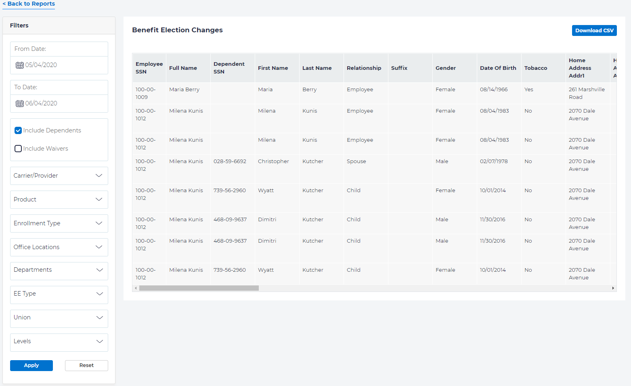The width and height of the screenshot is (631, 386).
Task: Download the report as CSV
Action: pyautogui.click(x=594, y=31)
